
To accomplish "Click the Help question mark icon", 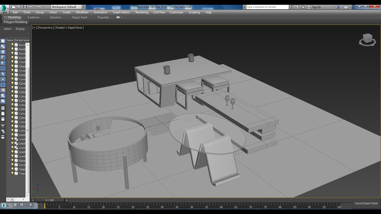I will 346,7.
